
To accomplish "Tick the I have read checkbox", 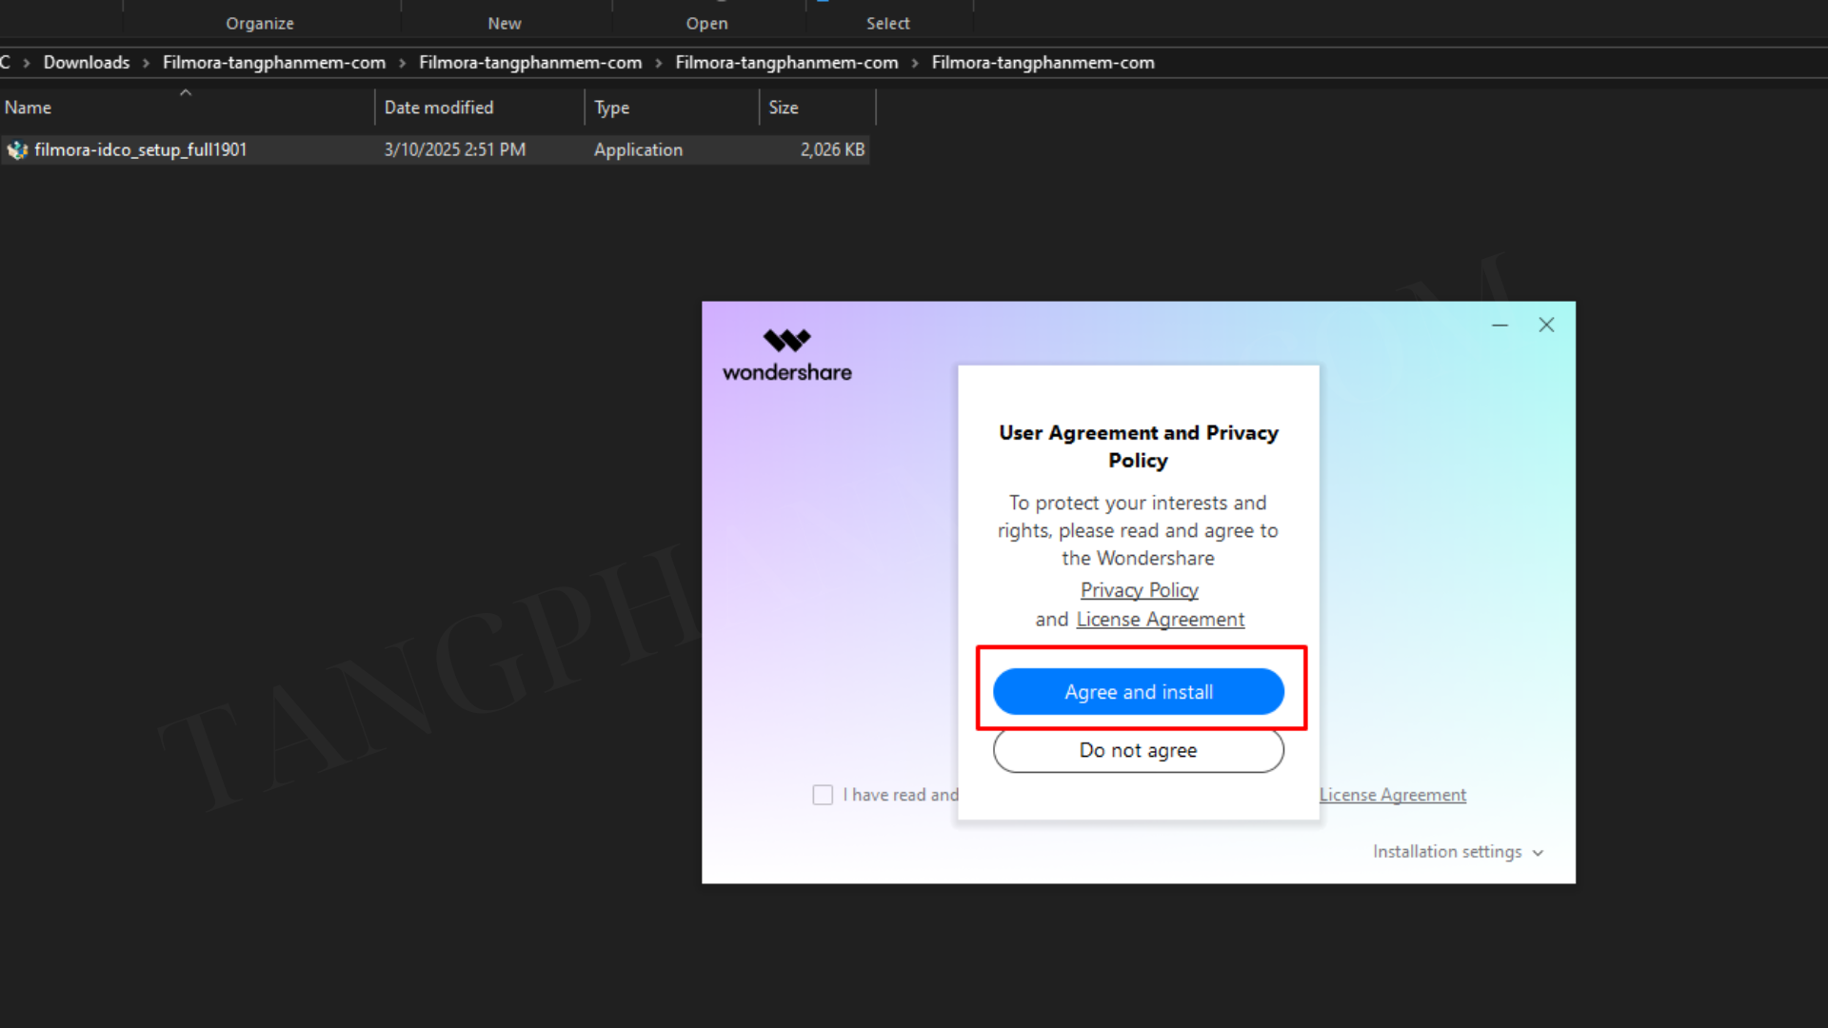I will pos(823,795).
